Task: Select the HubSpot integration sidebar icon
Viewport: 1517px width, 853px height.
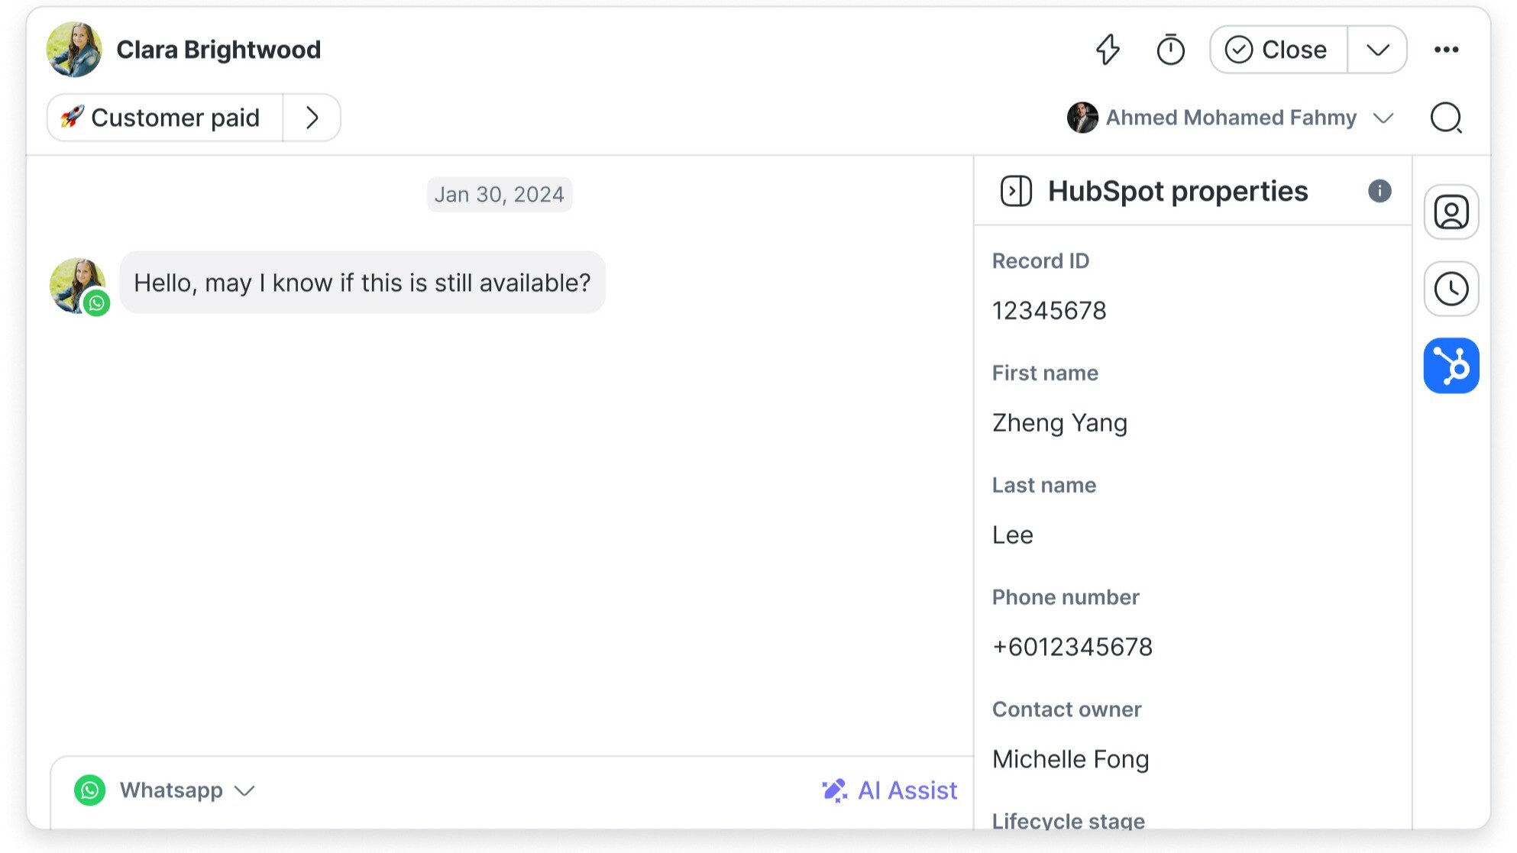Action: pyautogui.click(x=1451, y=366)
